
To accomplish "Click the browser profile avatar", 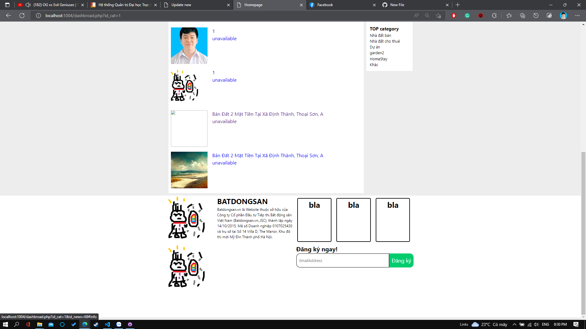I will (x=564, y=16).
